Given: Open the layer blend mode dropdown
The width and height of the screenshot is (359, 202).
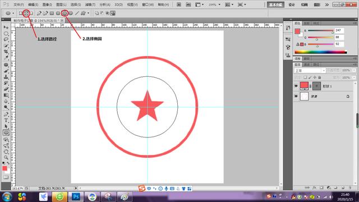Looking at the screenshot, I should (x=310, y=71).
